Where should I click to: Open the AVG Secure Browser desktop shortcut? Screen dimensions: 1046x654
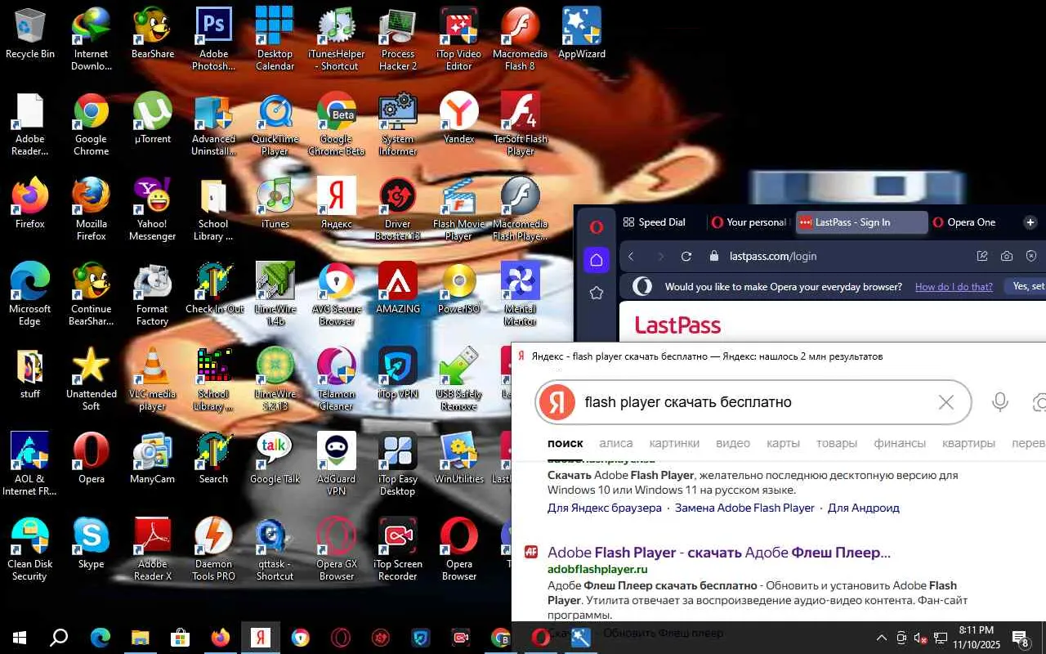337,295
